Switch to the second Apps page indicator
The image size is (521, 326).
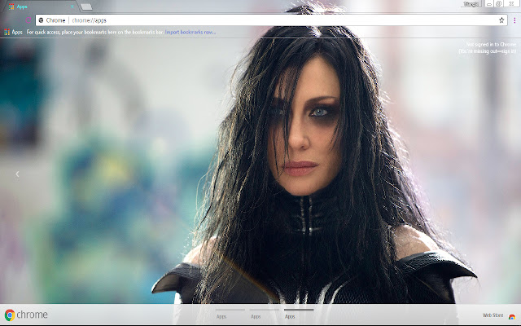(x=265, y=314)
